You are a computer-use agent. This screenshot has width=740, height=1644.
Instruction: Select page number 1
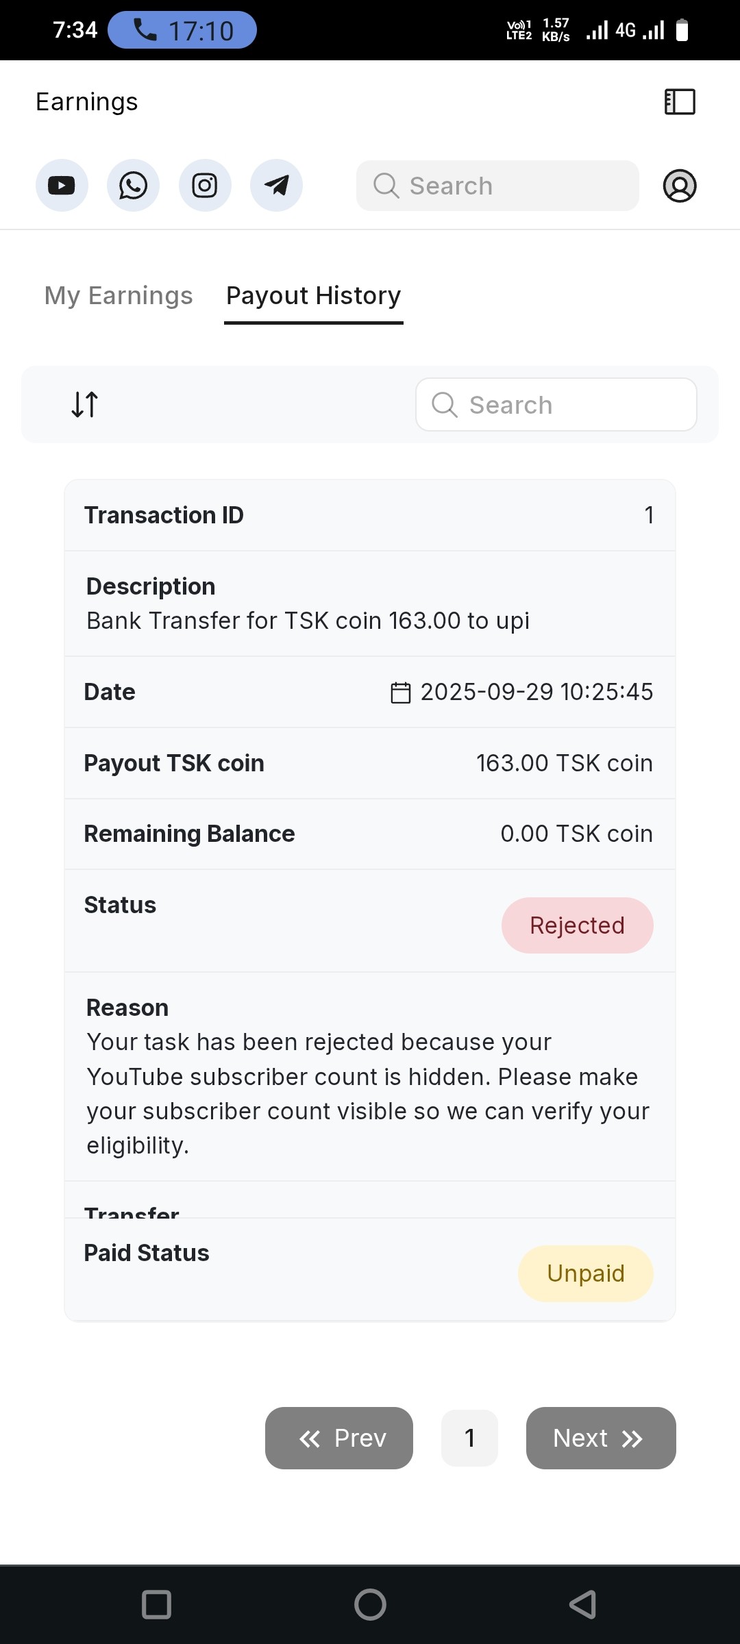coord(469,1438)
